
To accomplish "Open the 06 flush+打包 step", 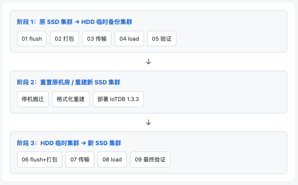I will click(x=39, y=160).
